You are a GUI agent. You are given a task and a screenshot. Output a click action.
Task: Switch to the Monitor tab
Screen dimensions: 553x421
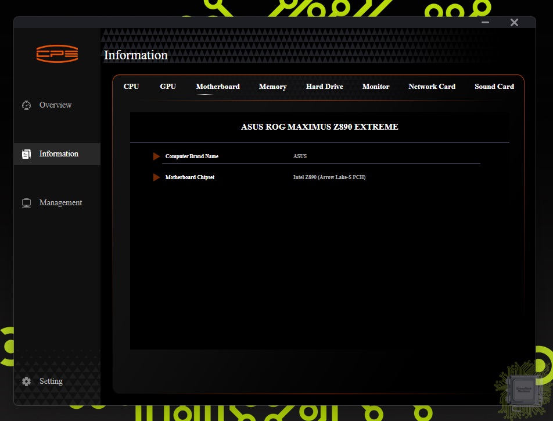pyautogui.click(x=376, y=87)
